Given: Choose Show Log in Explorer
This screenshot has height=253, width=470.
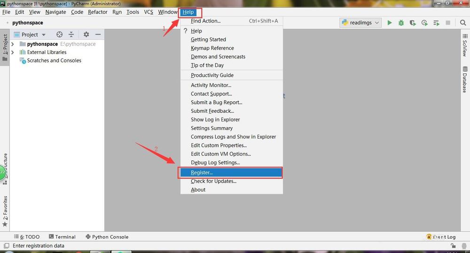Looking at the screenshot, I should click(x=232, y=120).
